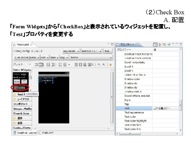Open the Any locale dropdown
The image size is (191, 143).
coord(71,51)
